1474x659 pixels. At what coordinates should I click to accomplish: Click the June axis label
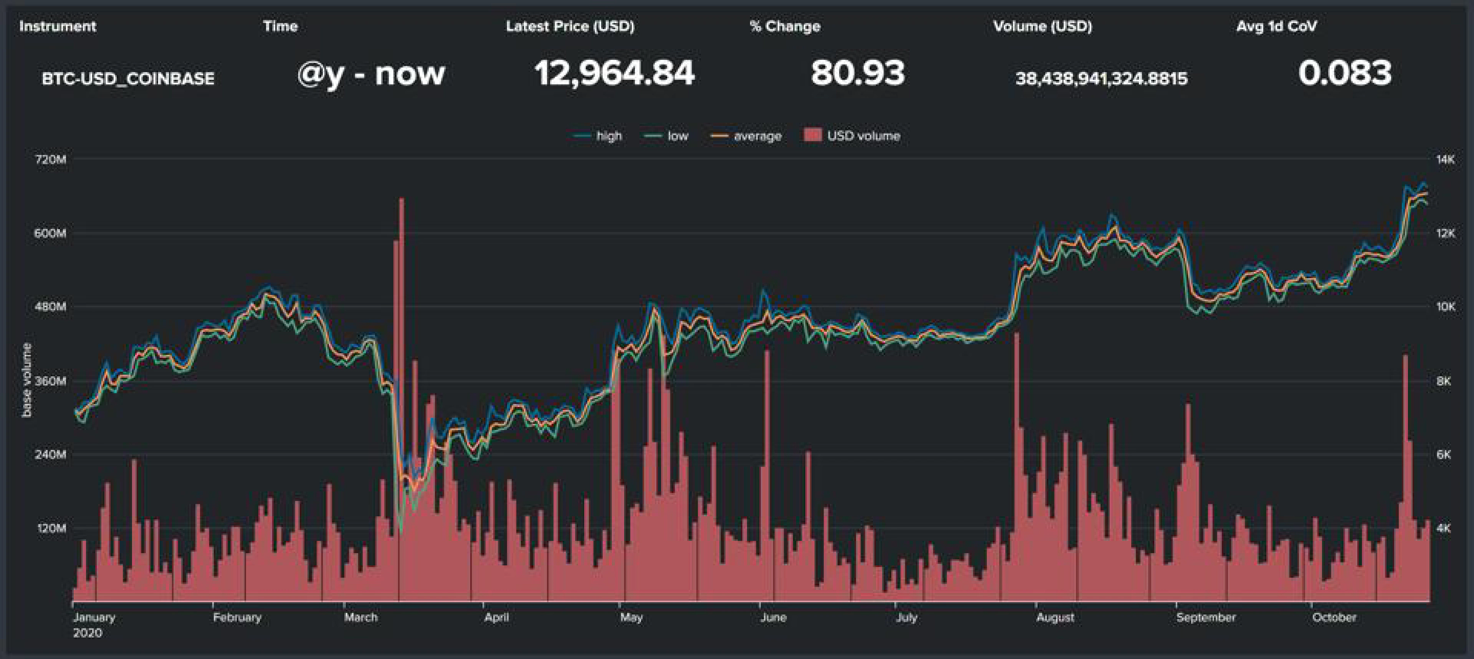click(x=773, y=617)
